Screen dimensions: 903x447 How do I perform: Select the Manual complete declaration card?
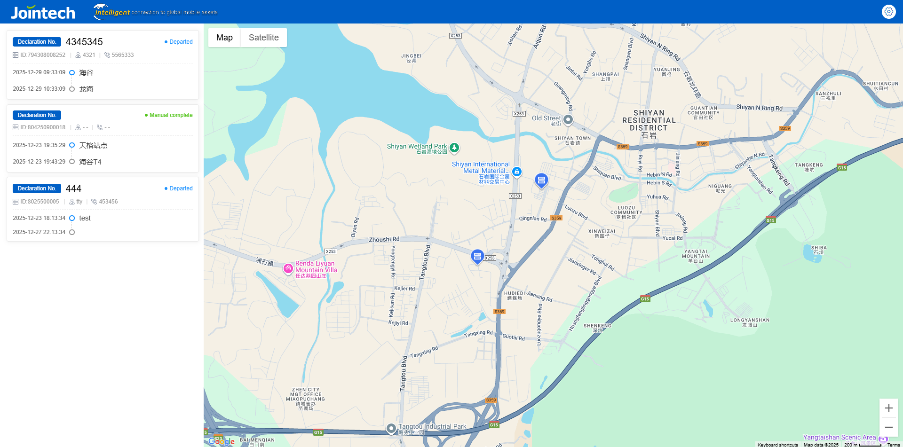pos(103,138)
